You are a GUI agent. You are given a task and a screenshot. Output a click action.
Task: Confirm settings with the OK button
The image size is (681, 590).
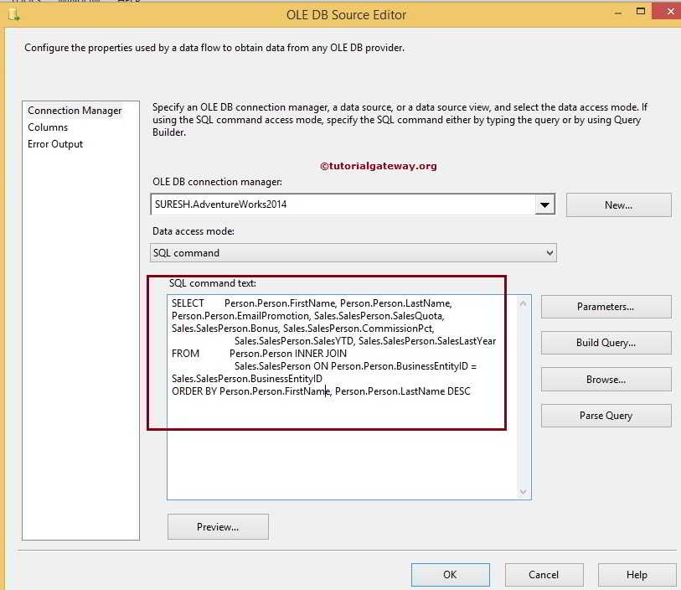coord(450,574)
